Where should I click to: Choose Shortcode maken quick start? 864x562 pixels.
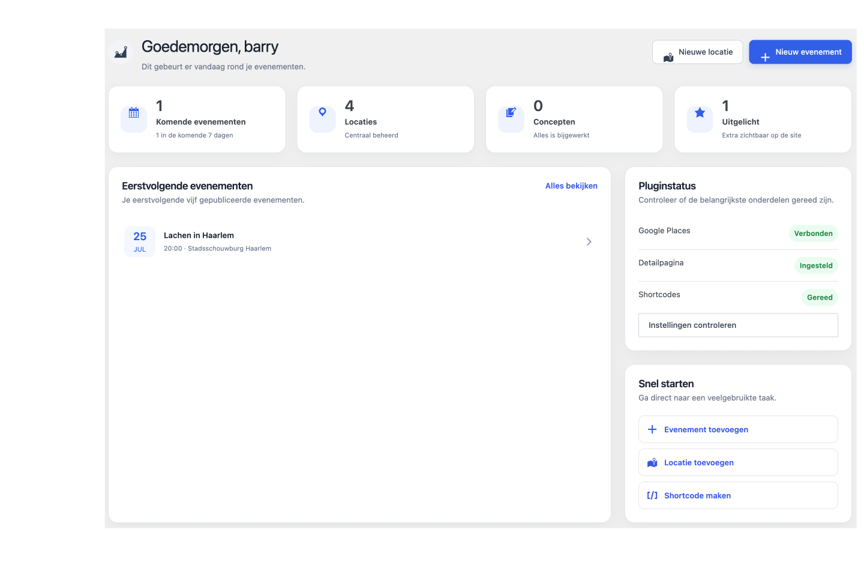pyautogui.click(x=738, y=495)
